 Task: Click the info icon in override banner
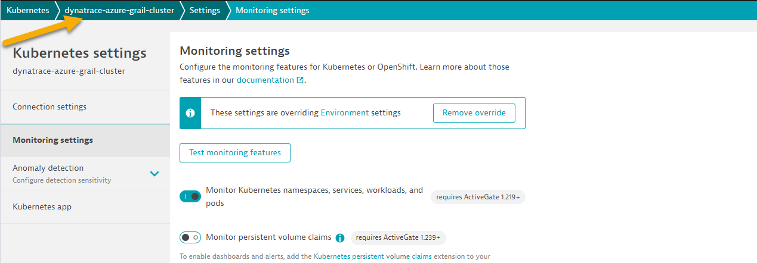[x=190, y=113]
